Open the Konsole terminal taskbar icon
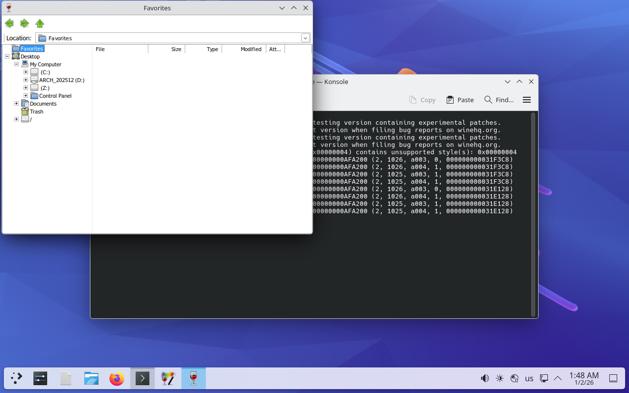Viewport: 629px width, 393px height. click(143, 378)
